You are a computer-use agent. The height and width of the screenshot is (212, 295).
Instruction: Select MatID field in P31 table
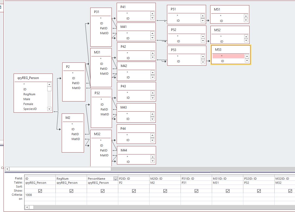pyautogui.click(x=104, y=33)
